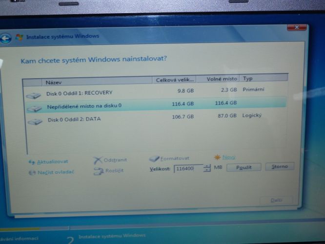This screenshot has height=244, width=325.
Task: Go back with the blue arrow button
Action: (5, 39)
